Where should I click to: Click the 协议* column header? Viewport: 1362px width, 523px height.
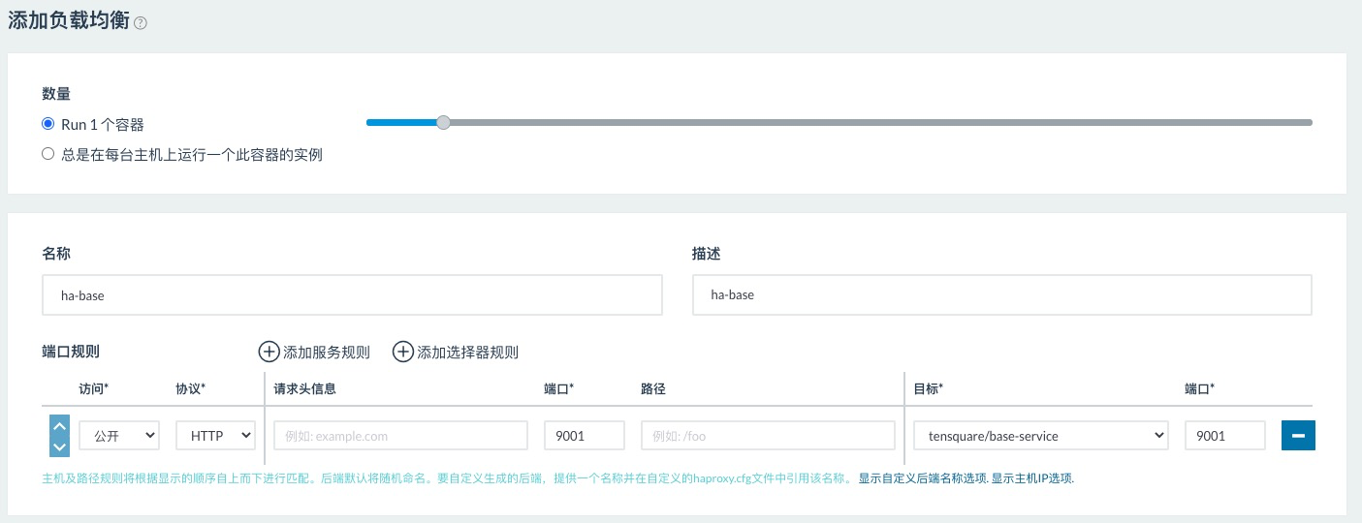click(x=190, y=388)
